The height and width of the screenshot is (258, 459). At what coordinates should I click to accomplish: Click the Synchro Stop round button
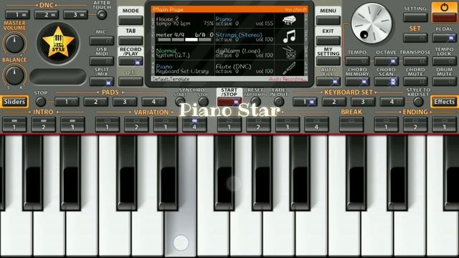coord(203,102)
